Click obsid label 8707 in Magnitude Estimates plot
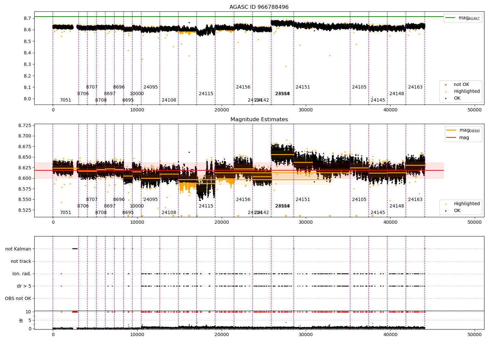 (92, 200)
